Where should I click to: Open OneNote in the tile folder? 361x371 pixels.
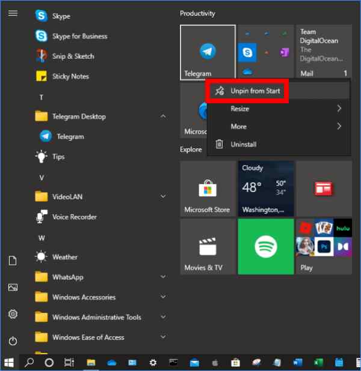[x=285, y=52]
